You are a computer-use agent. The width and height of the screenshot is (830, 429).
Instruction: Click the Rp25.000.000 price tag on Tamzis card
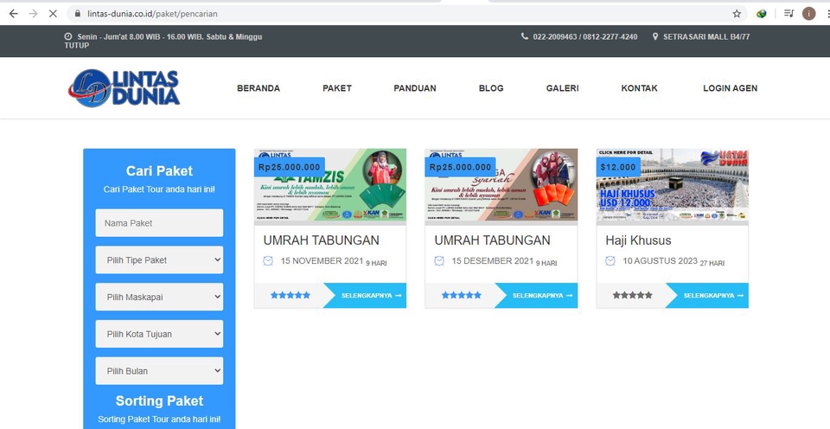click(290, 167)
